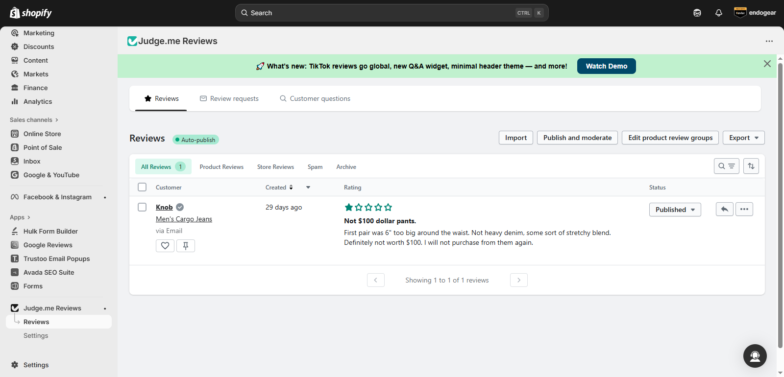784x377 pixels.
Task: Click the sort reviews arrows icon
Action: (x=751, y=166)
